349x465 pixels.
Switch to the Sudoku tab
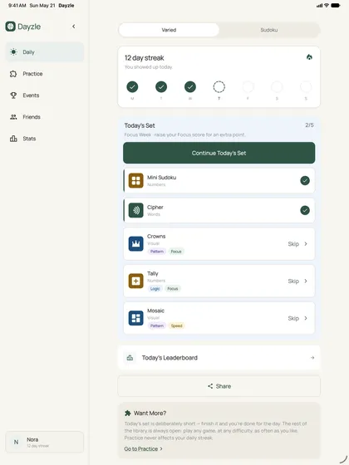(x=269, y=30)
